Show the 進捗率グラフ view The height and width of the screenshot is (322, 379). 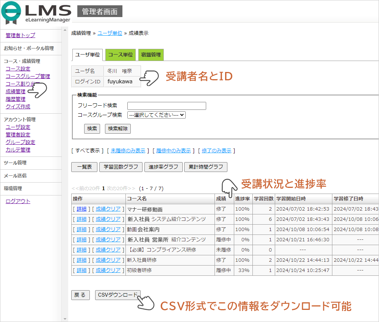pyautogui.click(x=163, y=167)
